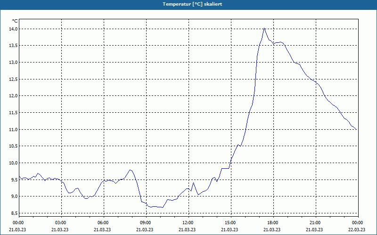Select the 11,0 y-axis label
Image resolution: width=377 pixels, height=235 pixels.
coord(14,130)
